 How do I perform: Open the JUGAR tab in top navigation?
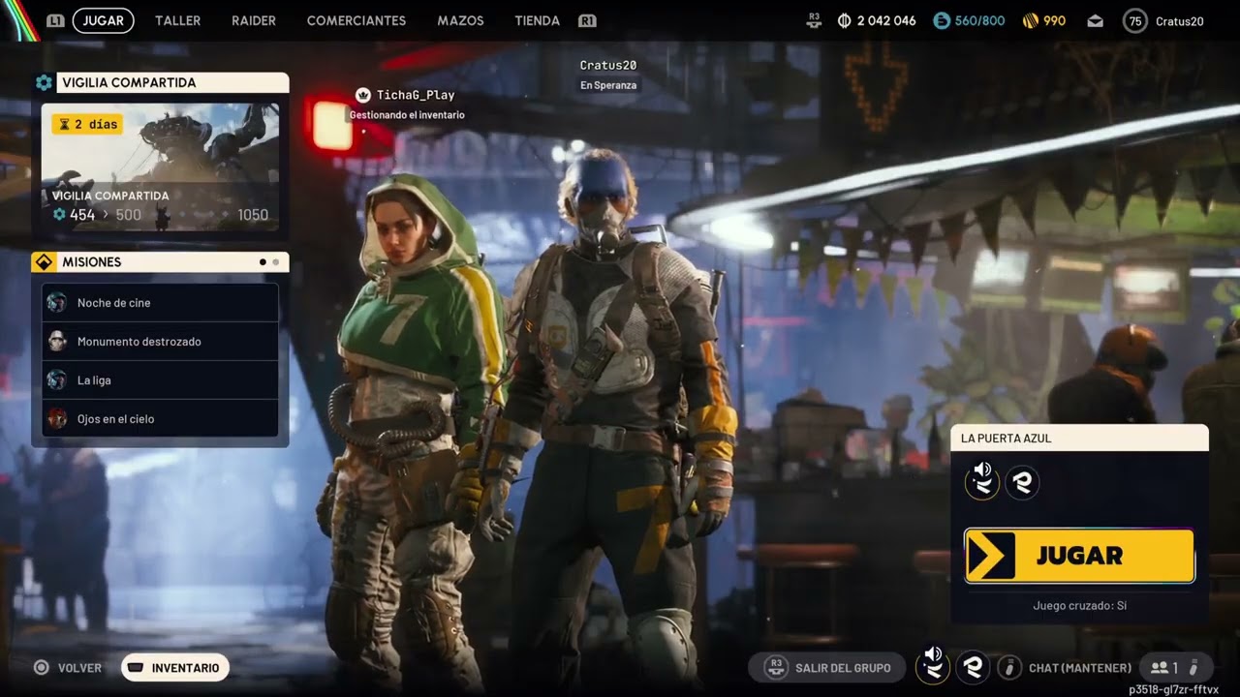[104, 20]
